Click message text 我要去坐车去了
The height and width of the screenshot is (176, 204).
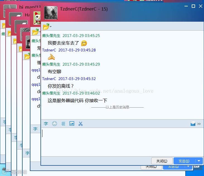pyautogui.click(x=63, y=43)
